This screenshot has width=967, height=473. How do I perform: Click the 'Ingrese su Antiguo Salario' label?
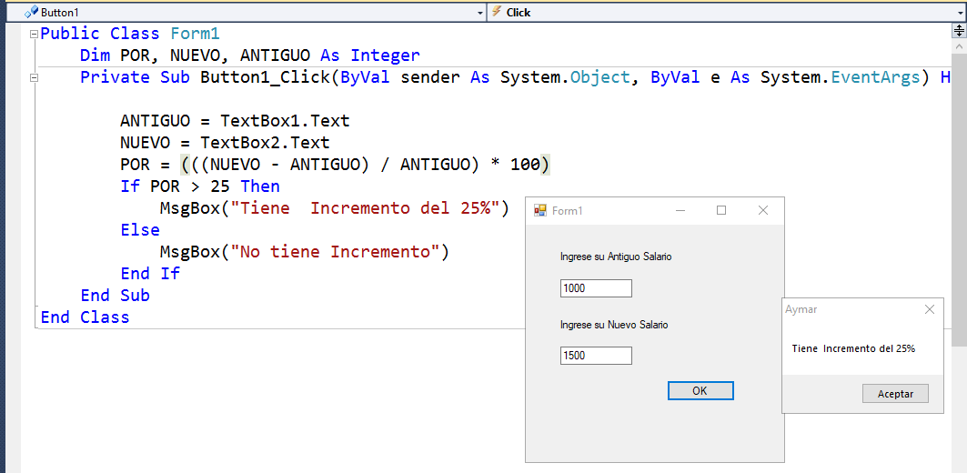click(616, 257)
